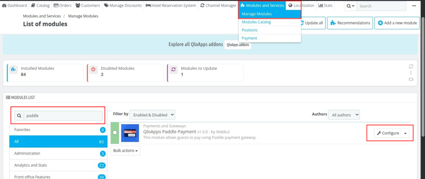Click the module search magnifier icon

tap(19, 116)
